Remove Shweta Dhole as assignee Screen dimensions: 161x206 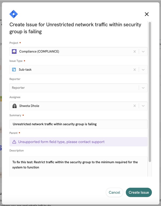pos(134,106)
